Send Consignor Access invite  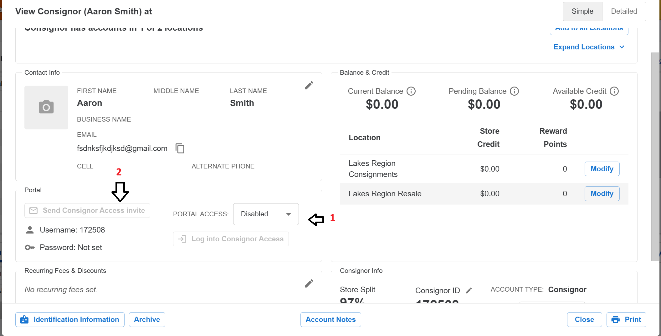[87, 210]
